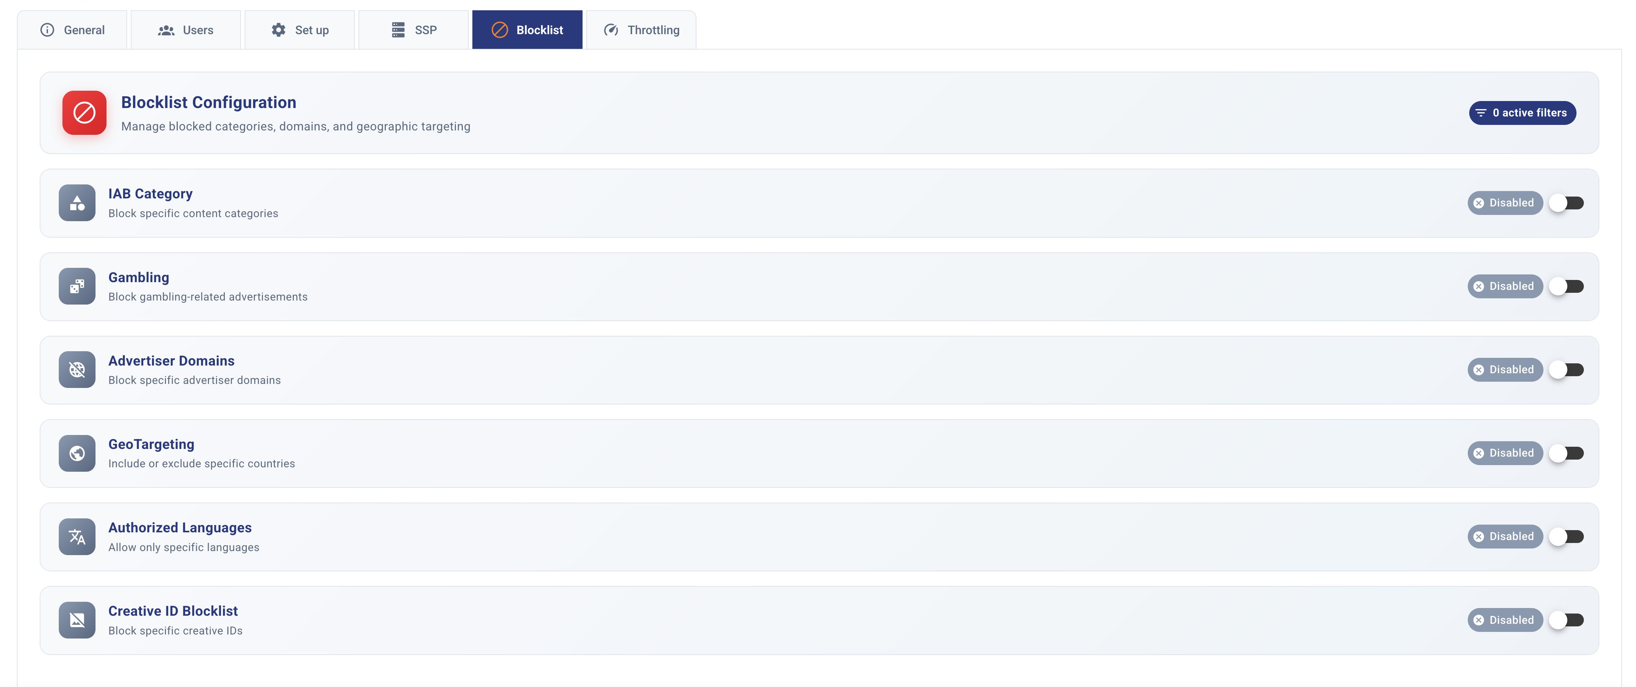This screenshot has height=687, width=1636.
Task: Enable the IAB Category toggle
Action: [x=1566, y=203]
